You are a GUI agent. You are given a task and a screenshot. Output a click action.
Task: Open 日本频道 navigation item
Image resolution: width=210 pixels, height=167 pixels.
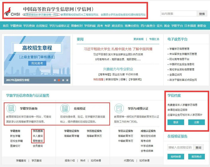point(190,26)
